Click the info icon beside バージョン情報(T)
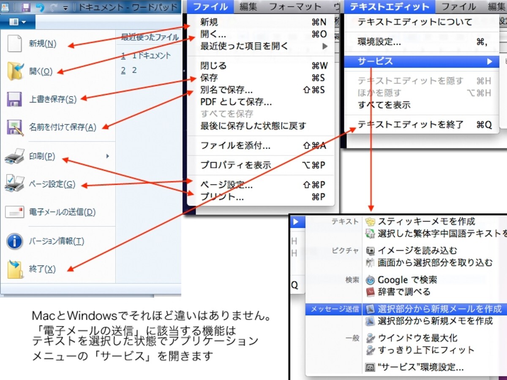The height and width of the screenshot is (380, 507). 14,241
